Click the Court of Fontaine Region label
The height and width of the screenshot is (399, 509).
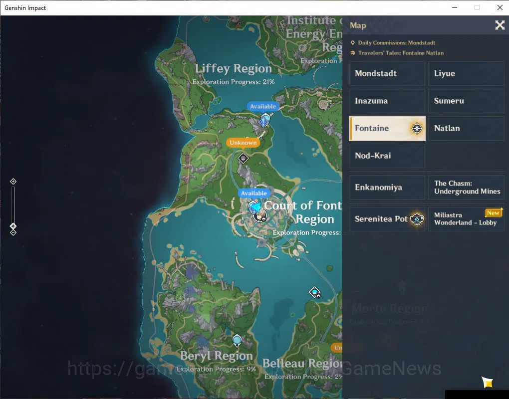(x=303, y=212)
